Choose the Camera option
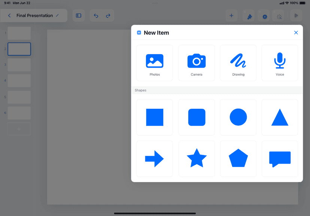Image resolution: width=310 pixels, height=216 pixels. click(197, 63)
